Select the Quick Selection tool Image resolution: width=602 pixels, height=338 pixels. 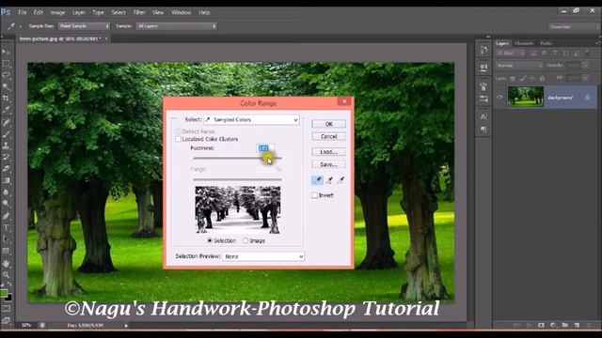click(7, 87)
